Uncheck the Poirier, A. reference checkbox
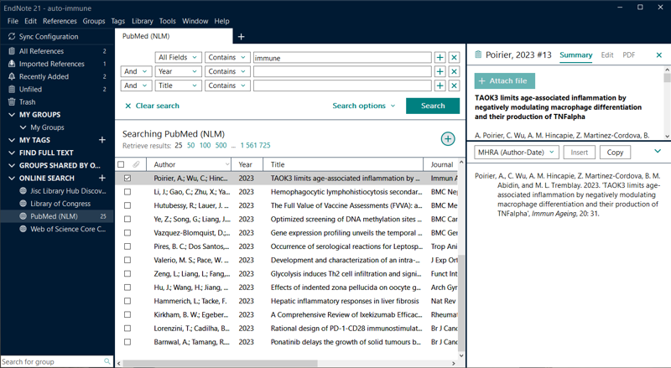Screen dimensions: 671x368 tap(127, 179)
